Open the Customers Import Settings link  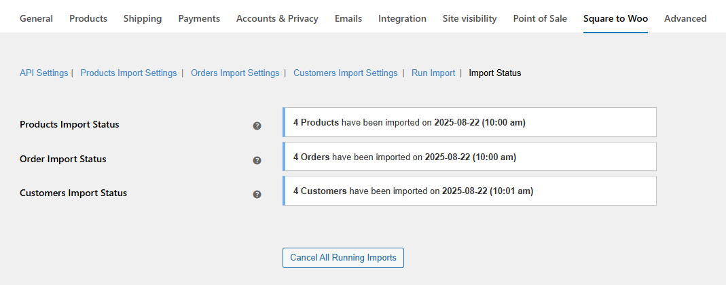345,73
